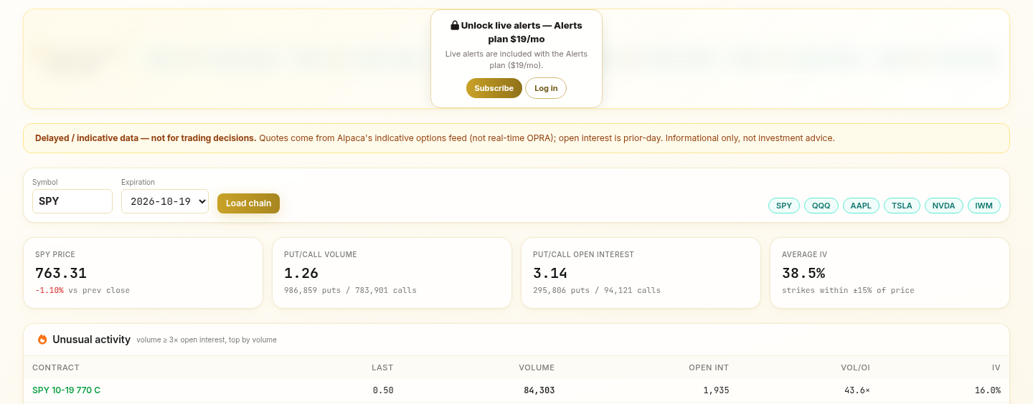
Task: Click the lock icon in alerts popup
Action: click(x=455, y=25)
